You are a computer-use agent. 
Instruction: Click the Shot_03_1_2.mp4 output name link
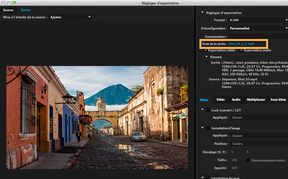click(x=241, y=43)
